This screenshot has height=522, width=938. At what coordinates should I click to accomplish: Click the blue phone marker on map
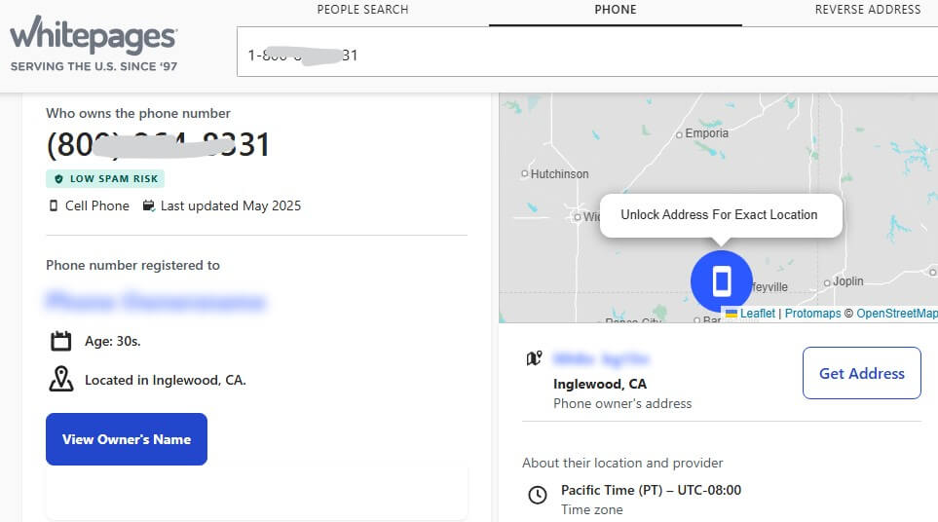point(722,281)
